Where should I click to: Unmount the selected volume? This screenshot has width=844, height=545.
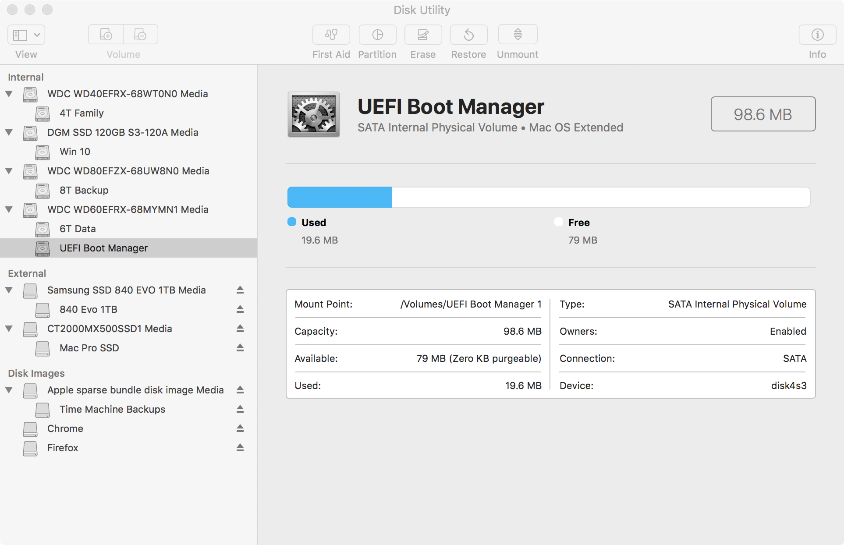click(x=518, y=35)
